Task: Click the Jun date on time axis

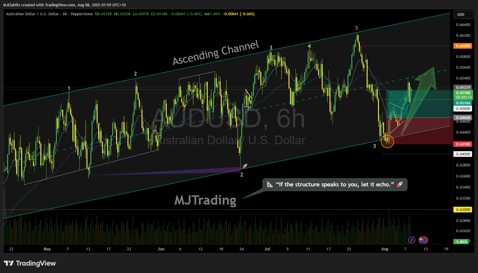Action: coord(161,249)
